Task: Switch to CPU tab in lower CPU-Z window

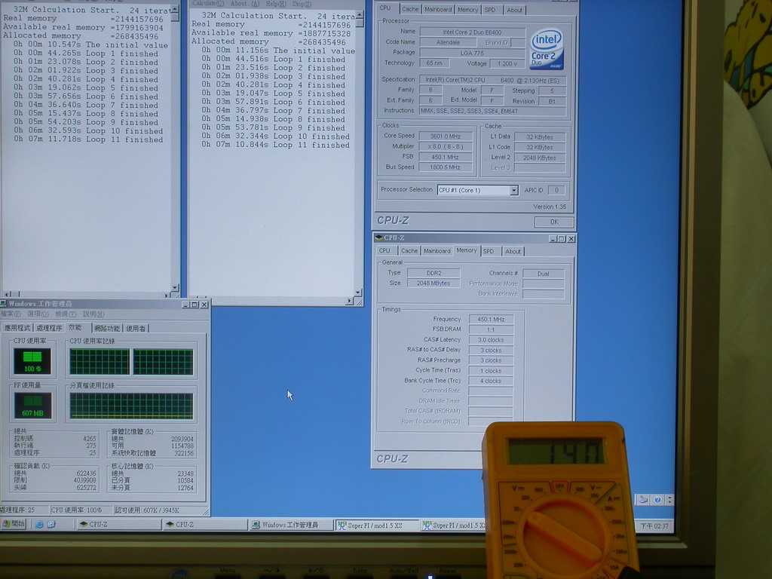Action: 384,251
